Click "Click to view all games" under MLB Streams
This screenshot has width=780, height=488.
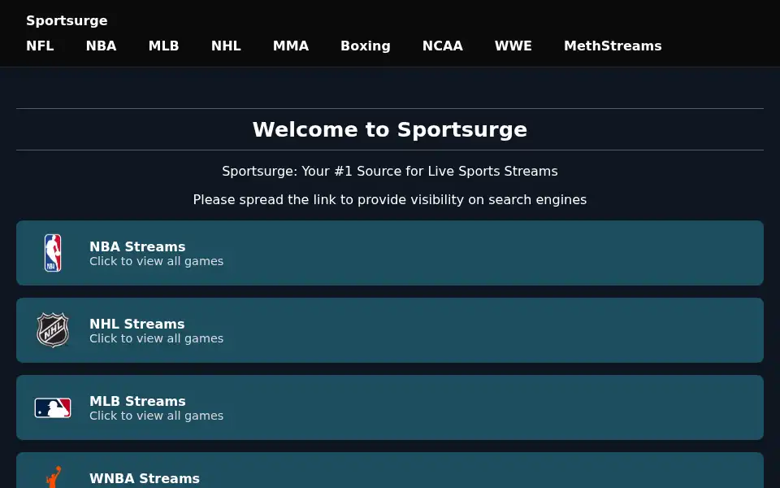[156, 416]
